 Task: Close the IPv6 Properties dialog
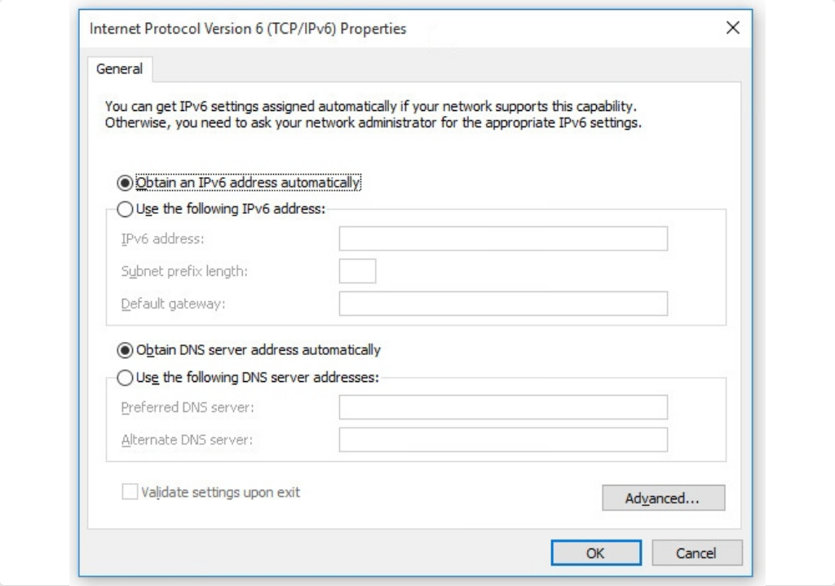(733, 28)
